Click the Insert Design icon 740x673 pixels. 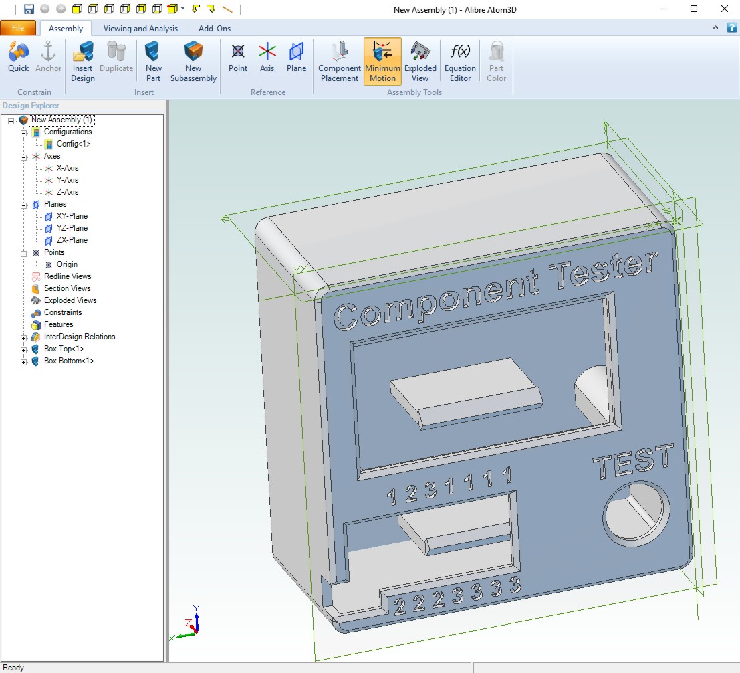click(82, 60)
